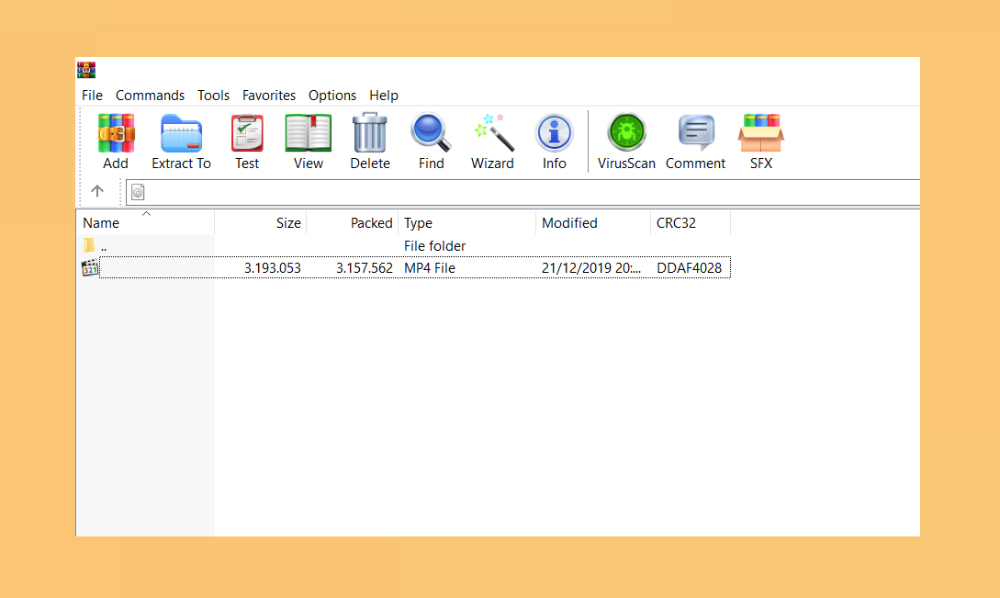Open the File menu

point(92,96)
